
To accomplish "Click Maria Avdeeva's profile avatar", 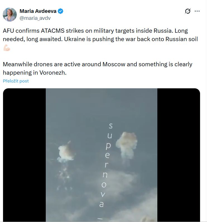I will click(10, 15).
